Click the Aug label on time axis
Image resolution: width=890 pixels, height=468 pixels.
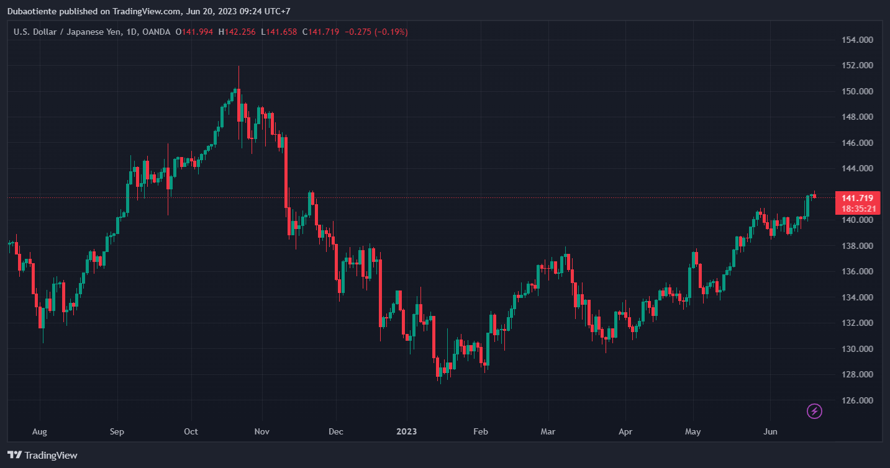tap(40, 431)
